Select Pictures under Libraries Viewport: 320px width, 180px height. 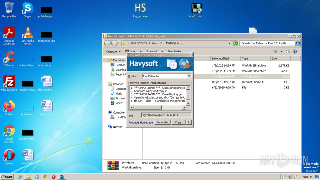tap(120, 98)
